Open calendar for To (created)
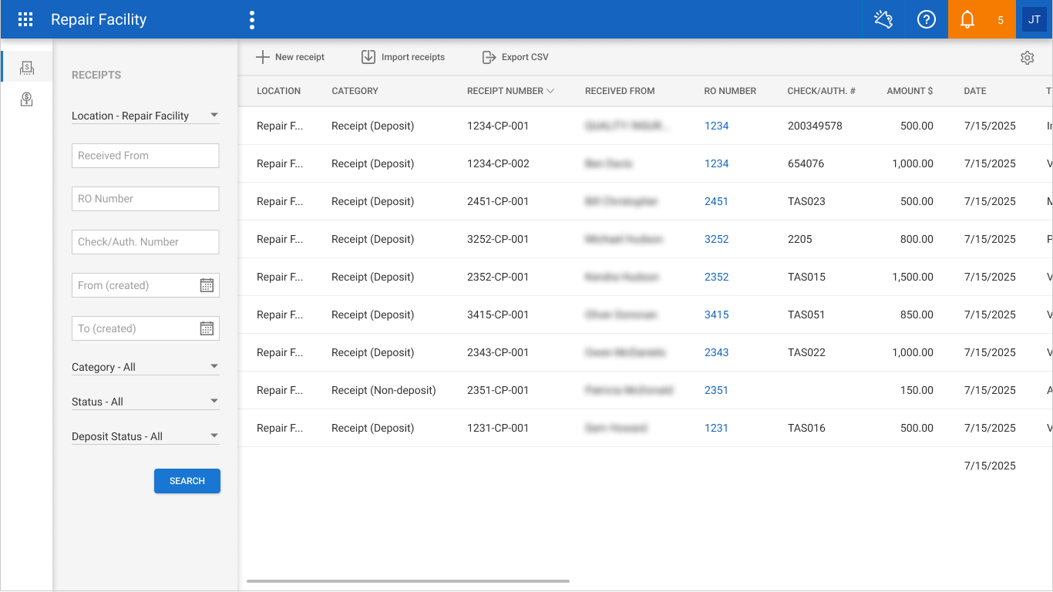 tap(207, 328)
